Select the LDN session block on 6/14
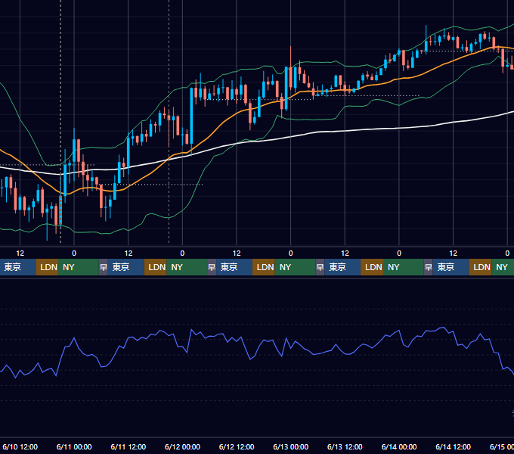 pyautogui.click(x=480, y=267)
